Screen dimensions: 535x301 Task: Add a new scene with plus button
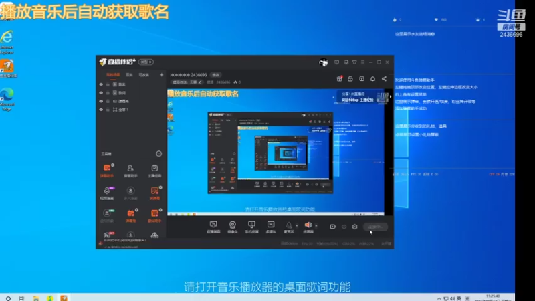pyautogui.click(x=161, y=75)
